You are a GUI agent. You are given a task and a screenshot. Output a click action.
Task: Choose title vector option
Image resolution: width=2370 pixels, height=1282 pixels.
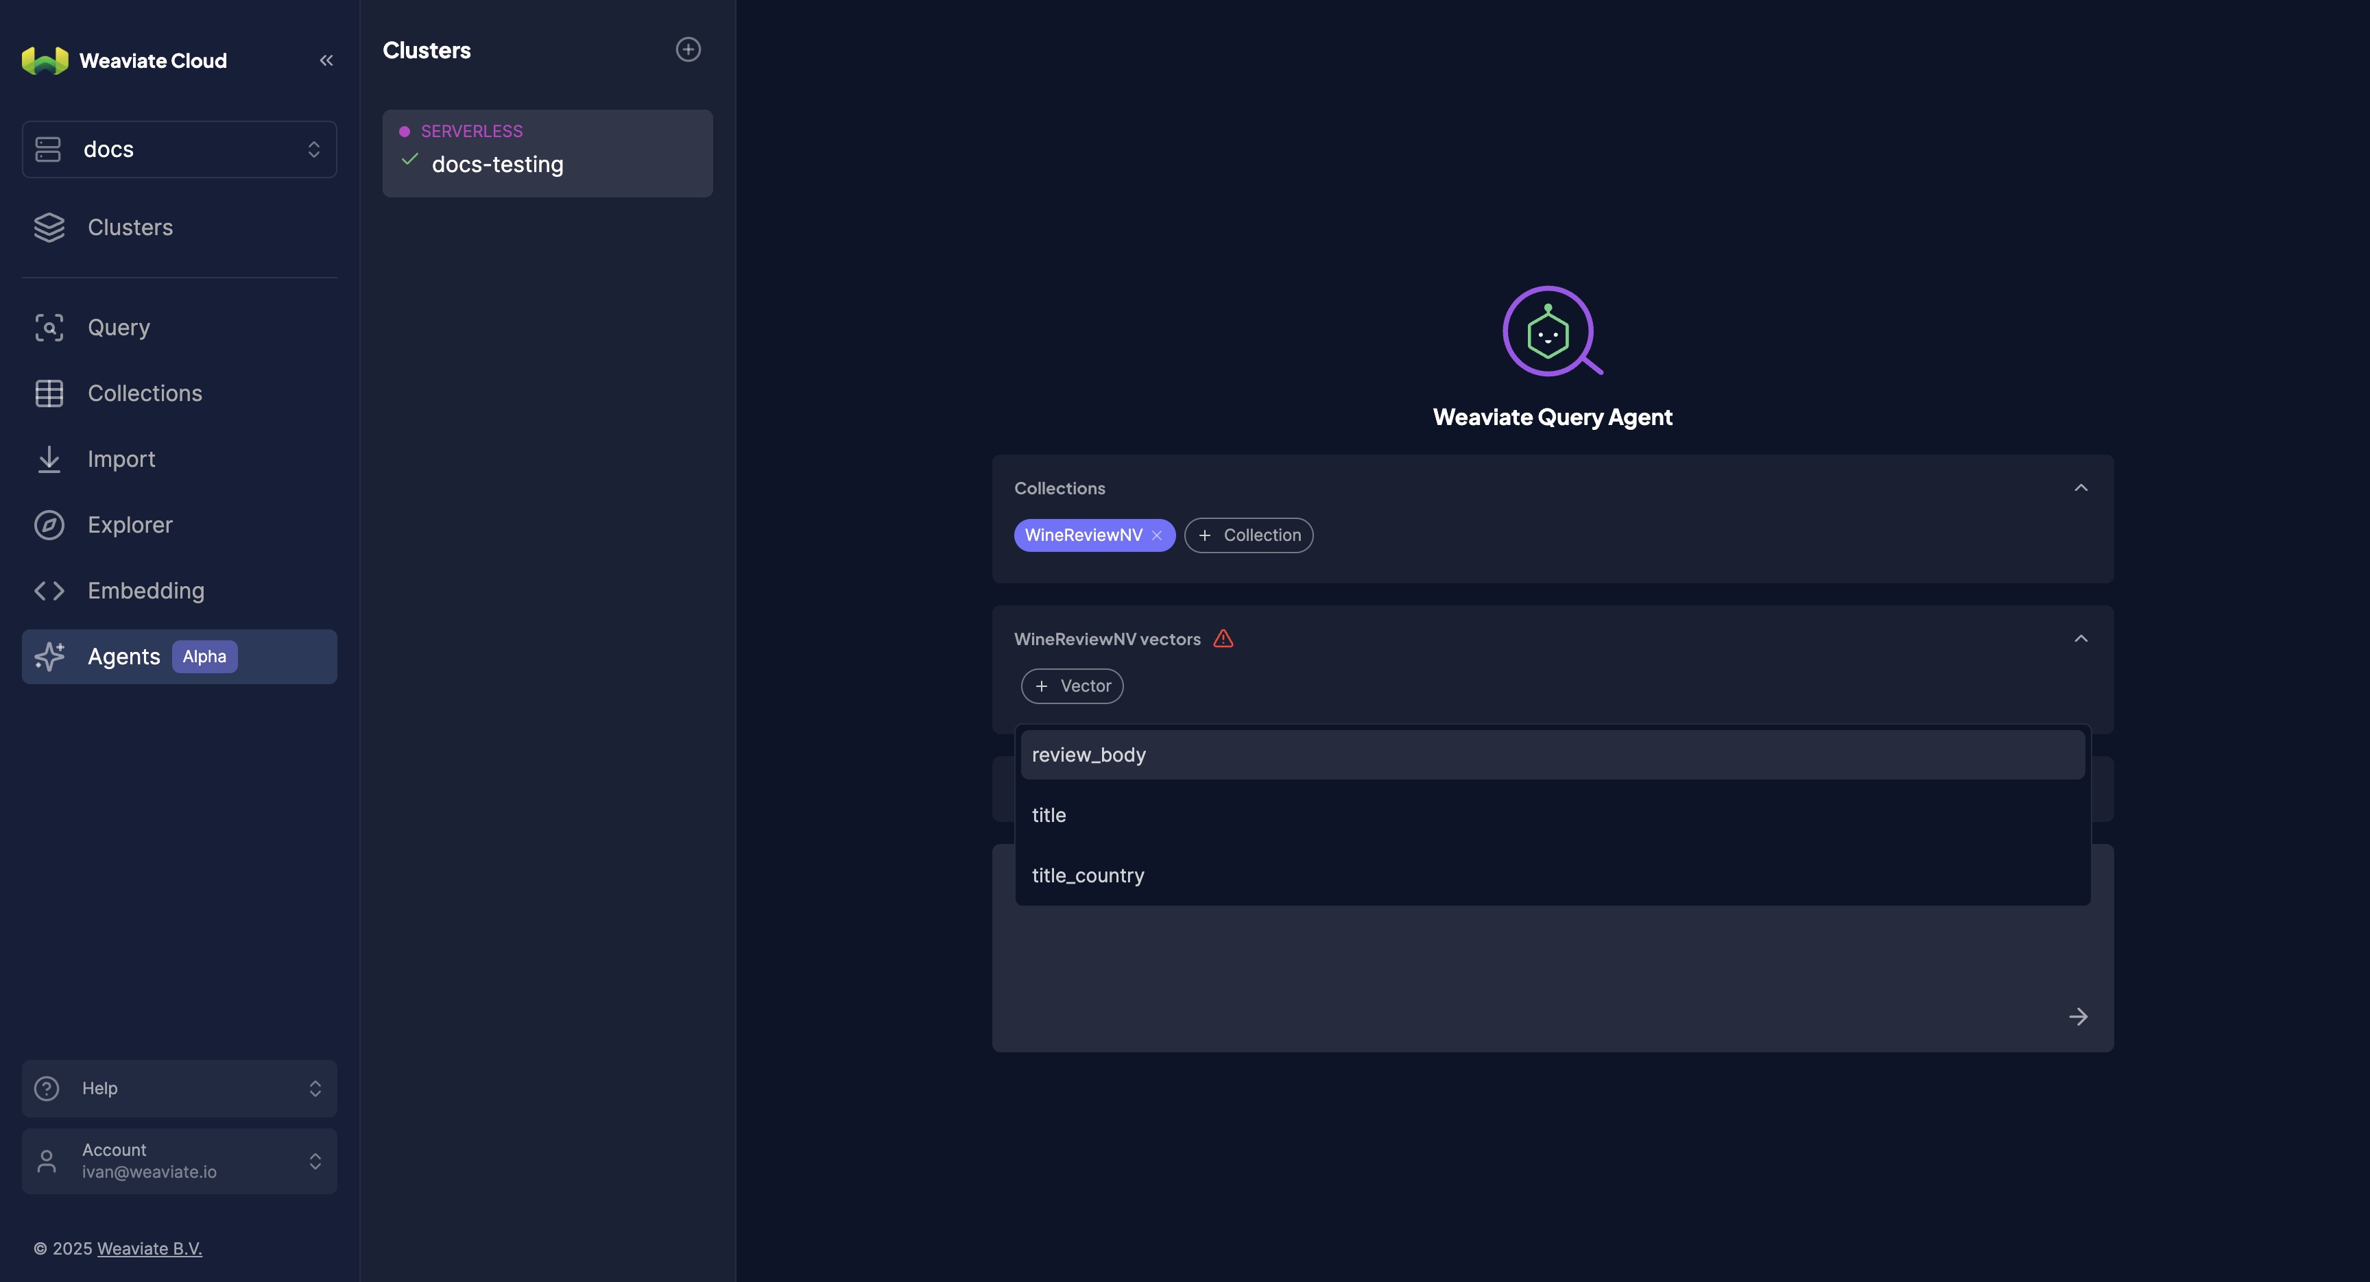coord(1552,815)
